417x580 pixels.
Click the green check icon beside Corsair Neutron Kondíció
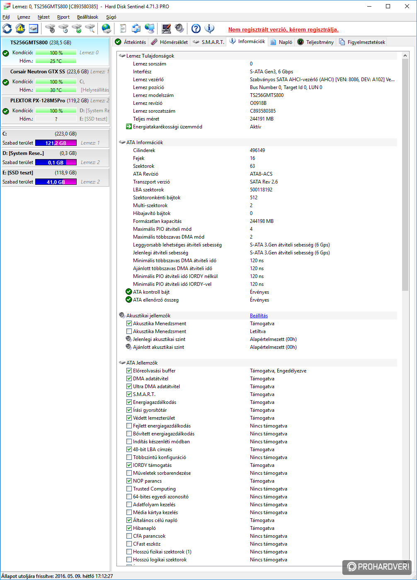[x=6, y=82]
